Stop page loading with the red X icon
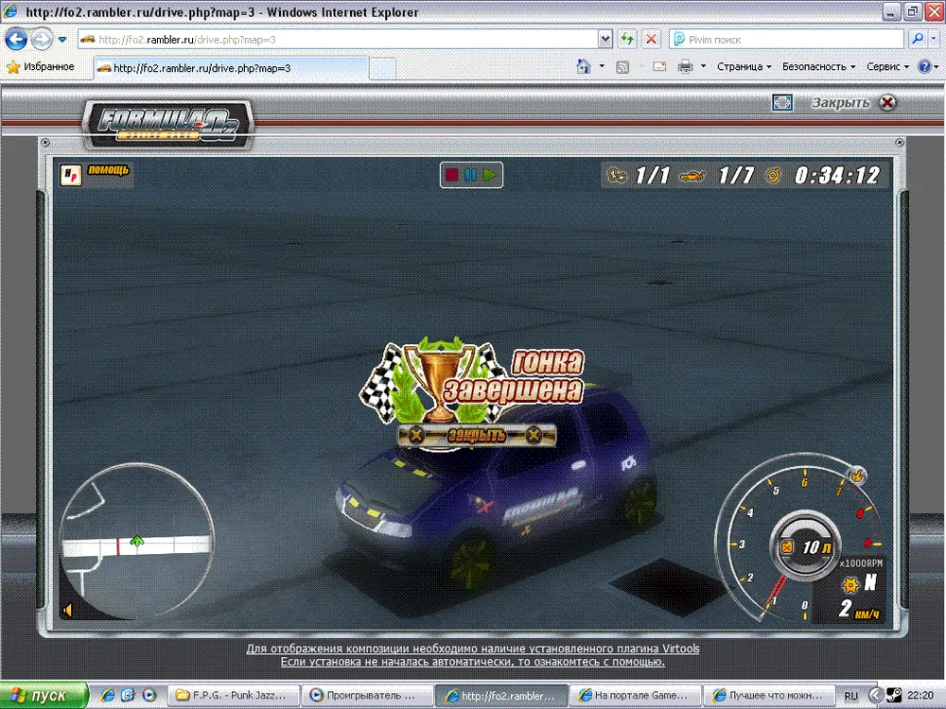Screen dimensions: 946x709 pyautogui.click(x=651, y=40)
